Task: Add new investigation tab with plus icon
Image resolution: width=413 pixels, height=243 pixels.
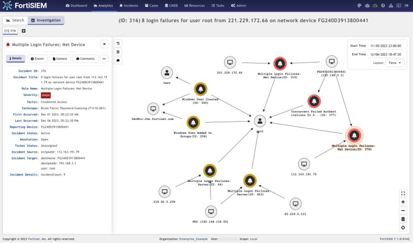Action: (x=23, y=31)
